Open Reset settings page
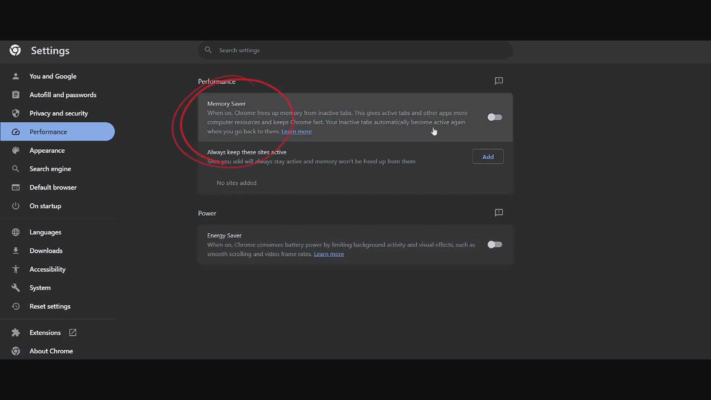Screen dimensions: 711x400 point(58,306)
